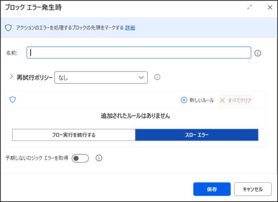Open the 詳細 link
The width and height of the screenshot is (278, 202).
[130, 28]
